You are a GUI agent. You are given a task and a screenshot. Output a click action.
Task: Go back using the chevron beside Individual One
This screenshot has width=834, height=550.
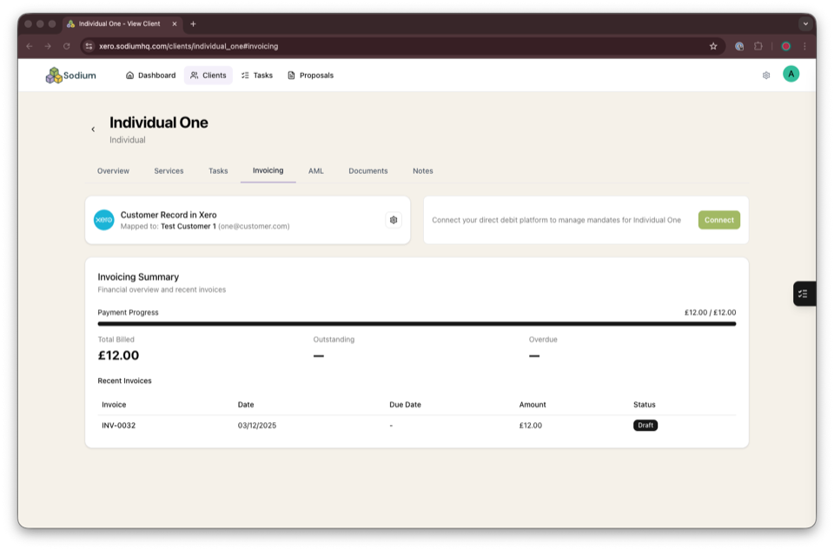(93, 129)
